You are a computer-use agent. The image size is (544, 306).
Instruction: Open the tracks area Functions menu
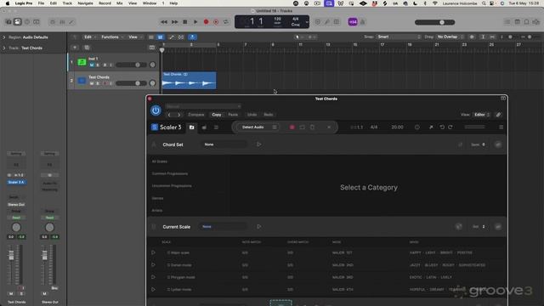pyautogui.click(x=111, y=37)
